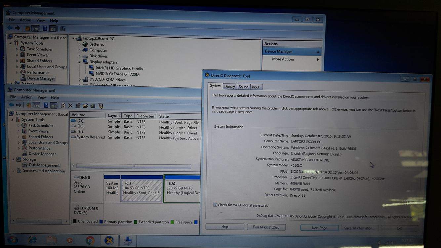Click the Exit button in DxDiag
441x248 pixels.
(x=399, y=228)
